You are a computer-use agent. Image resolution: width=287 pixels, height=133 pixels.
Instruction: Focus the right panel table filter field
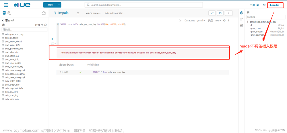pyautogui.click(x=266, y=17)
